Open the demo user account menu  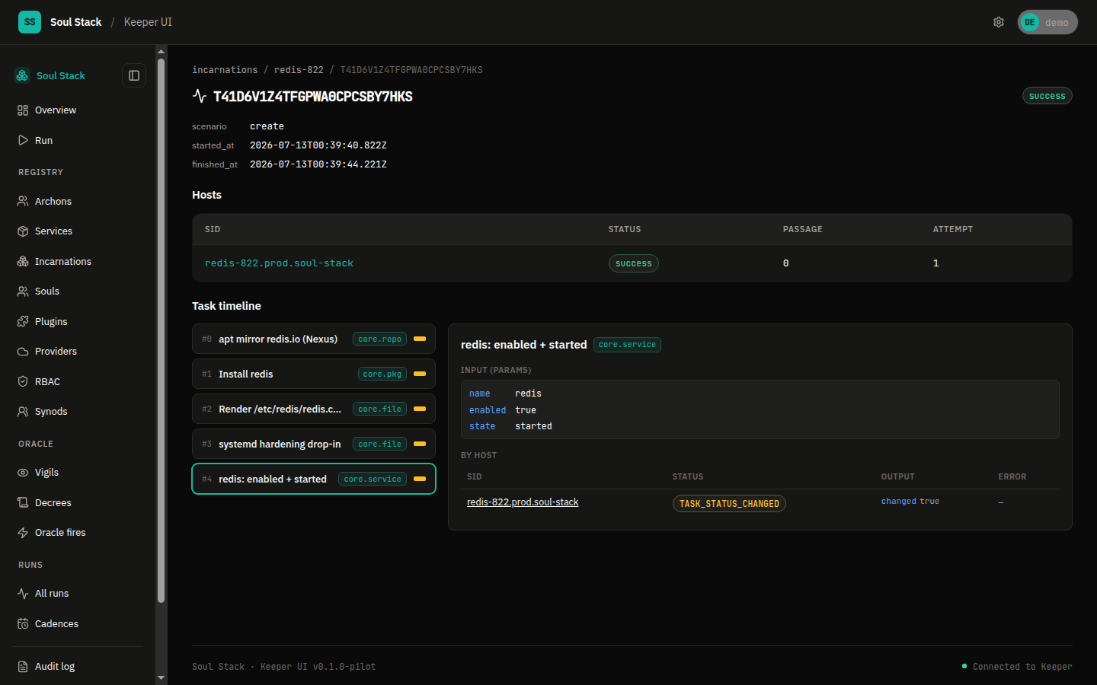[1047, 22]
